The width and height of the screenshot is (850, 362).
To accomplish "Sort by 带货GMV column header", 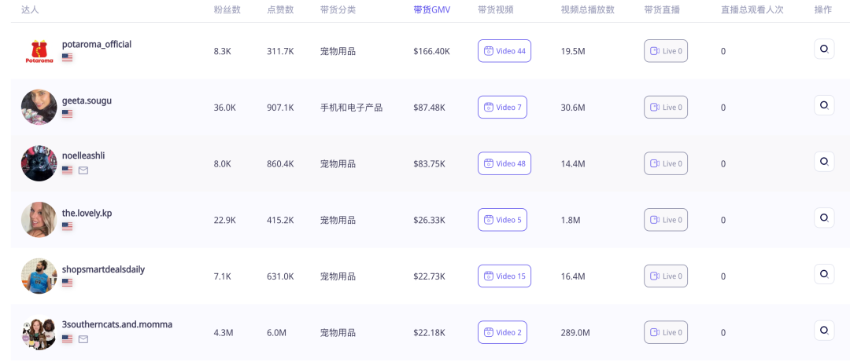I will [431, 9].
